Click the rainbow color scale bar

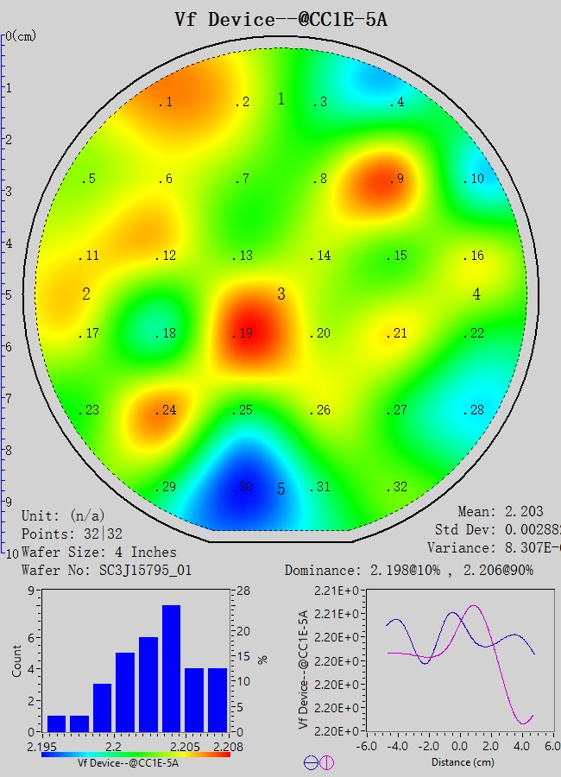[136, 754]
